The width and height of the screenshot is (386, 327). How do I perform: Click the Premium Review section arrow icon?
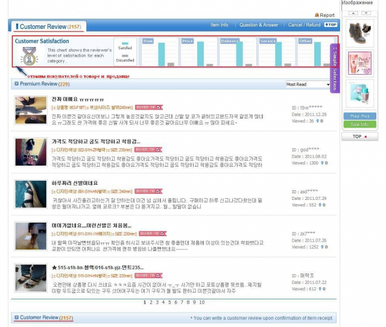coord(16,84)
